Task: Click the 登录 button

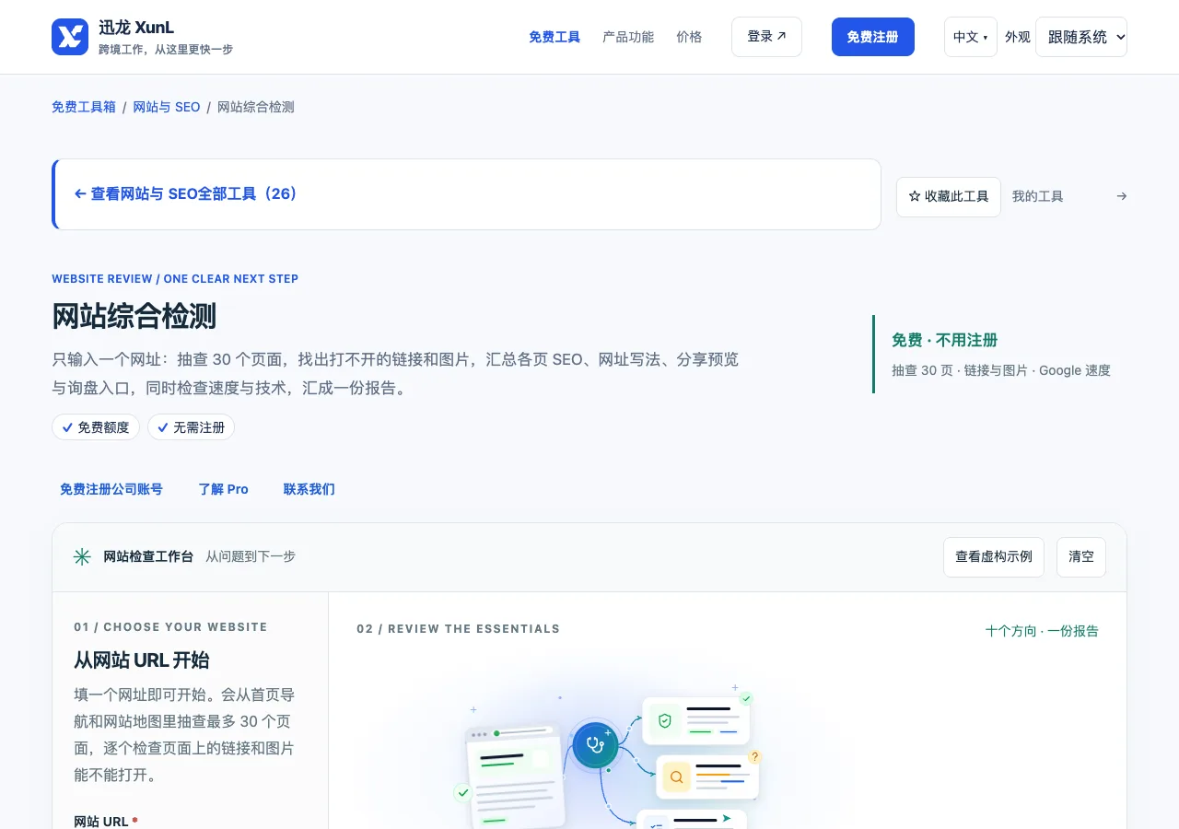Action: pos(766,37)
